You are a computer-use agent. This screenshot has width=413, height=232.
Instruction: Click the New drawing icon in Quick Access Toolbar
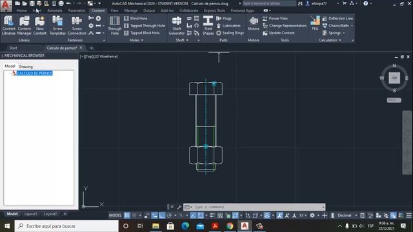(17, 3)
